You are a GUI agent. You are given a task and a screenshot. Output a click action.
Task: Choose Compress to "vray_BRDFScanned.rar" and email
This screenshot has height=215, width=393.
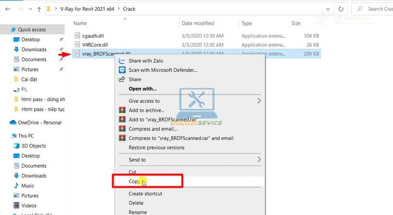pos(181,138)
